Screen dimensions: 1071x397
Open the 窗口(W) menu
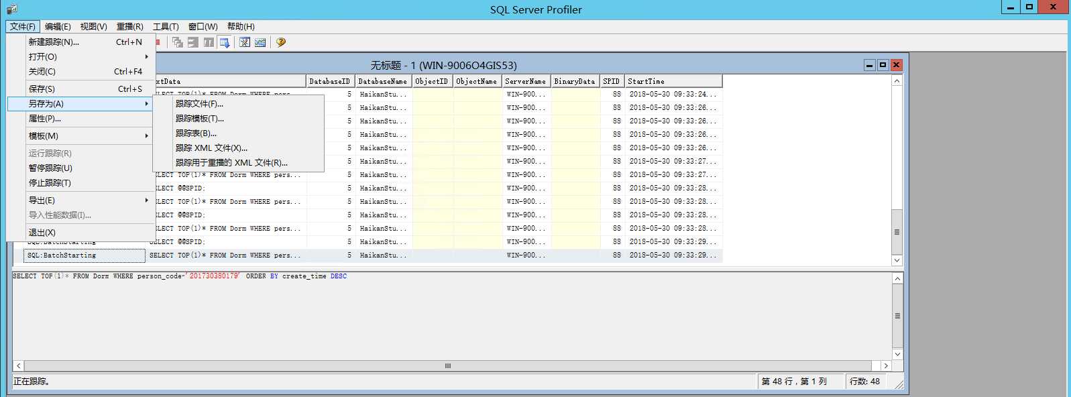tap(203, 26)
